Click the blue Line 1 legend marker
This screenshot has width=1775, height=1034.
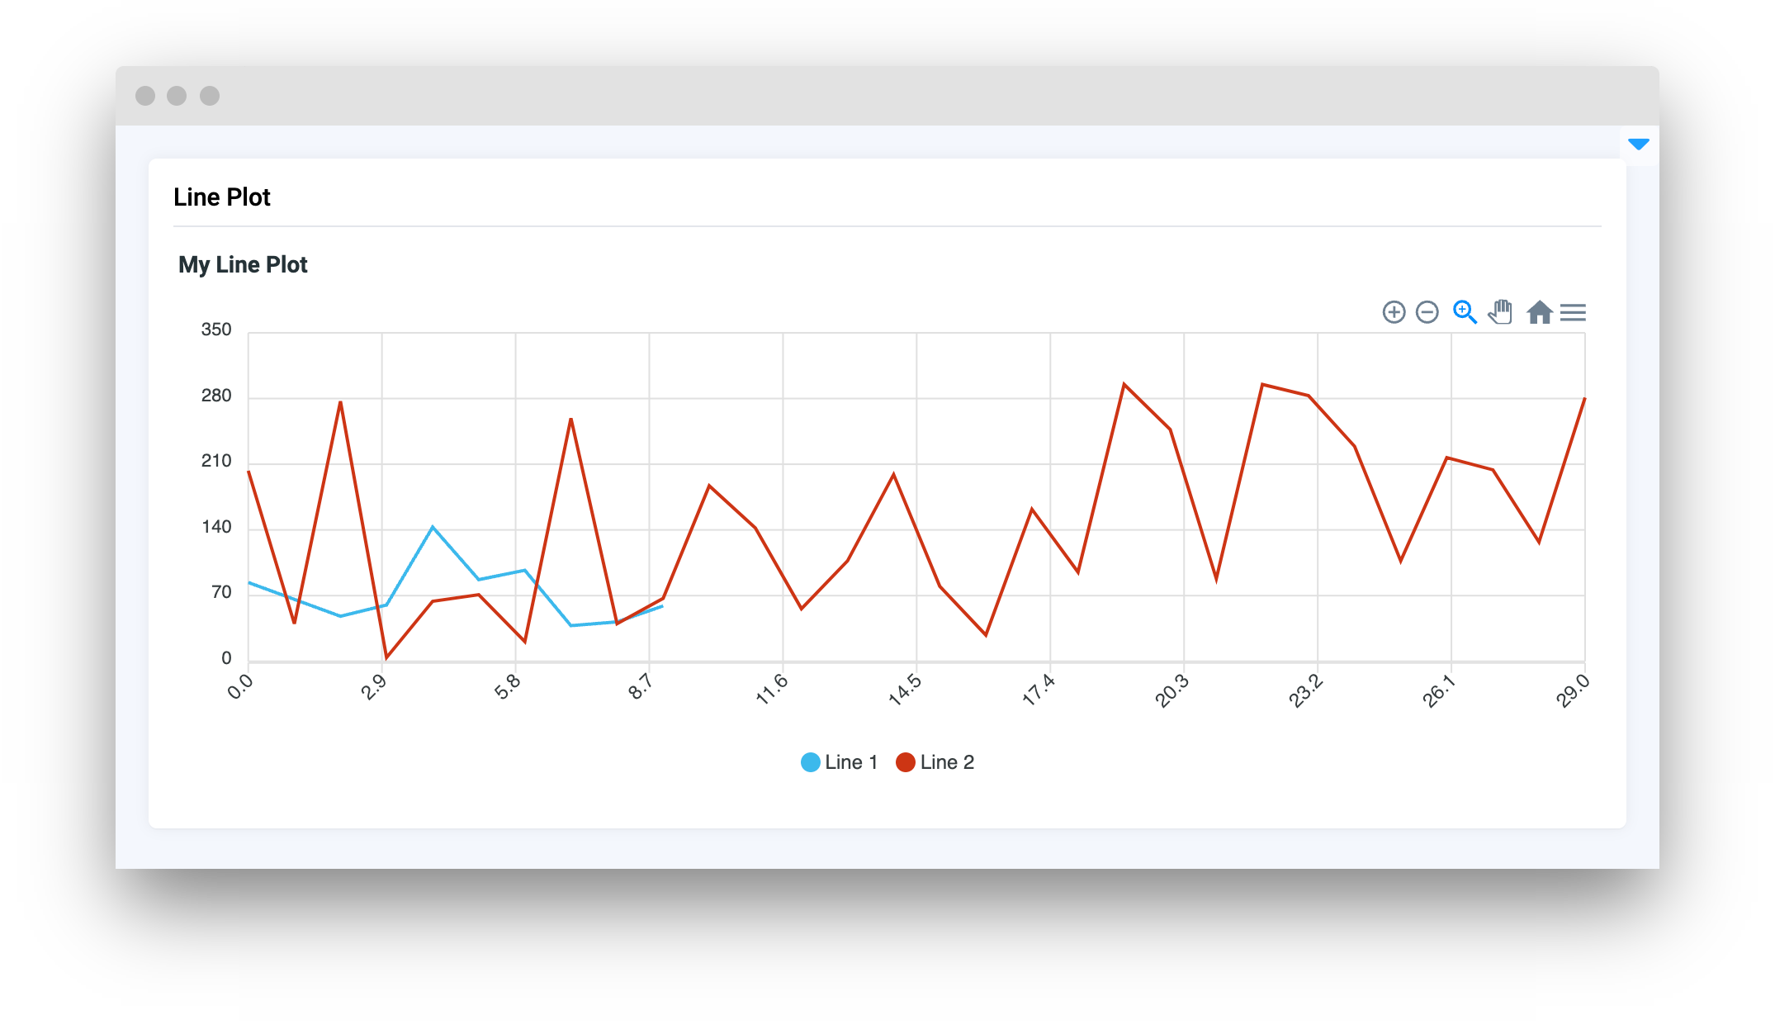tap(810, 762)
